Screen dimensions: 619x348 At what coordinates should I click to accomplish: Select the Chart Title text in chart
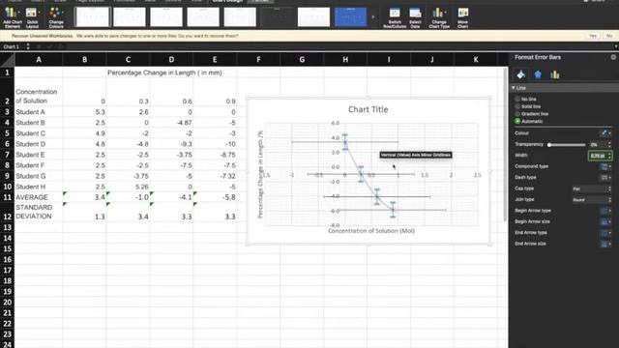point(368,109)
